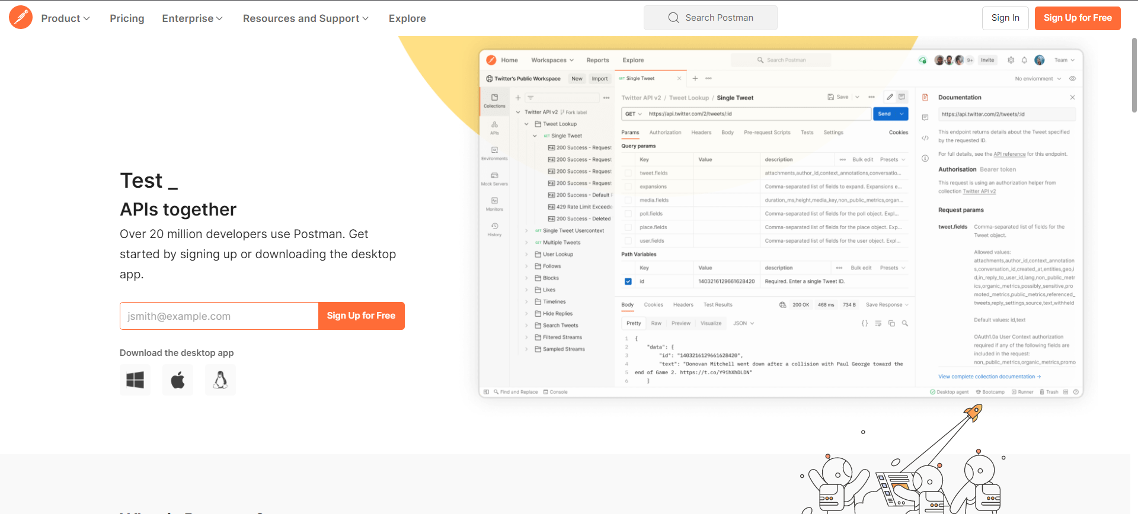Download the macOS desktop app
This screenshot has height=514, width=1138.
coord(178,380)
